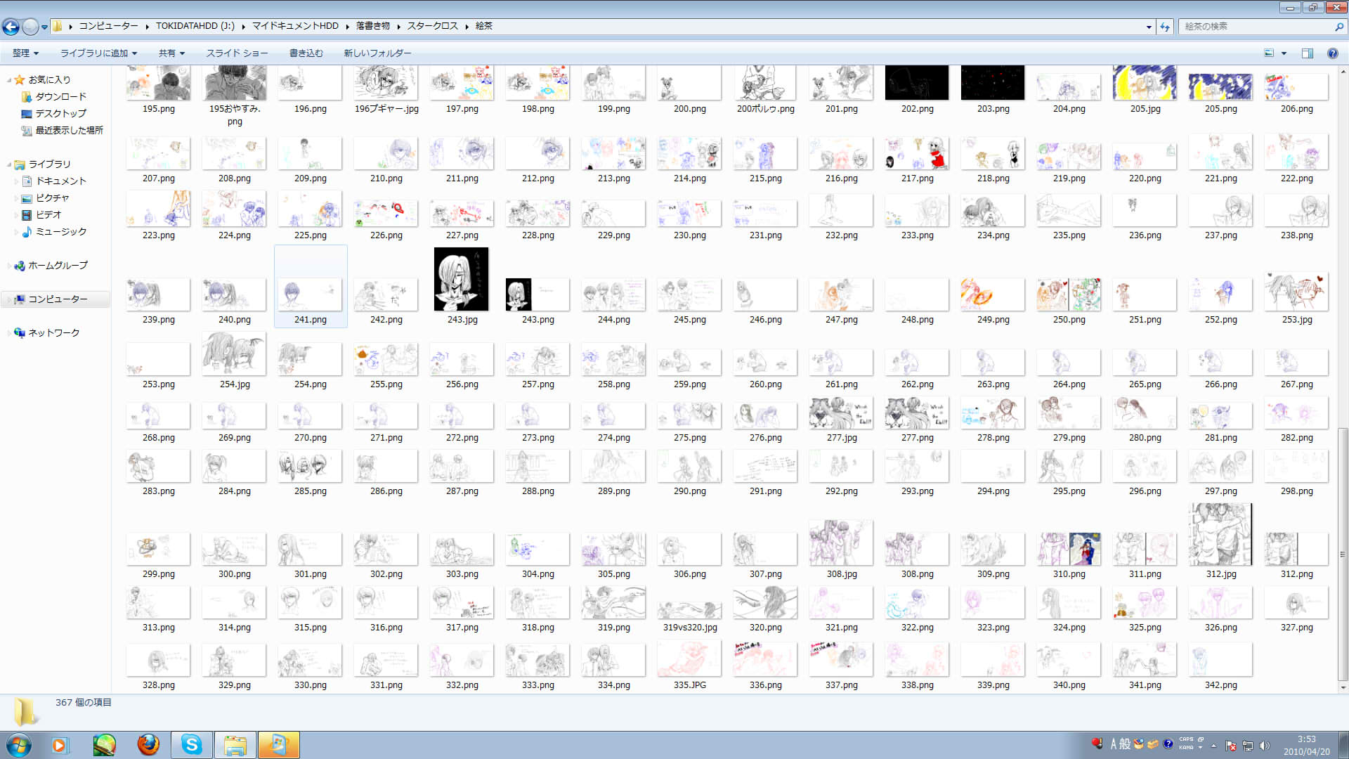Toggle the preview pane button
1349x759 pixels.
[1308, 53]
